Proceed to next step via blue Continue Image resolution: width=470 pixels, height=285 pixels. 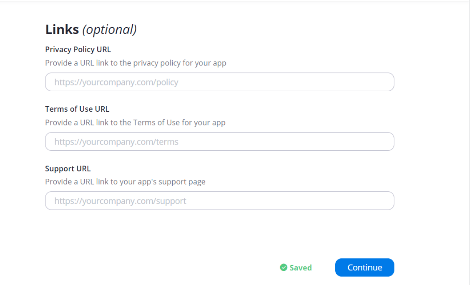(364, 267)
